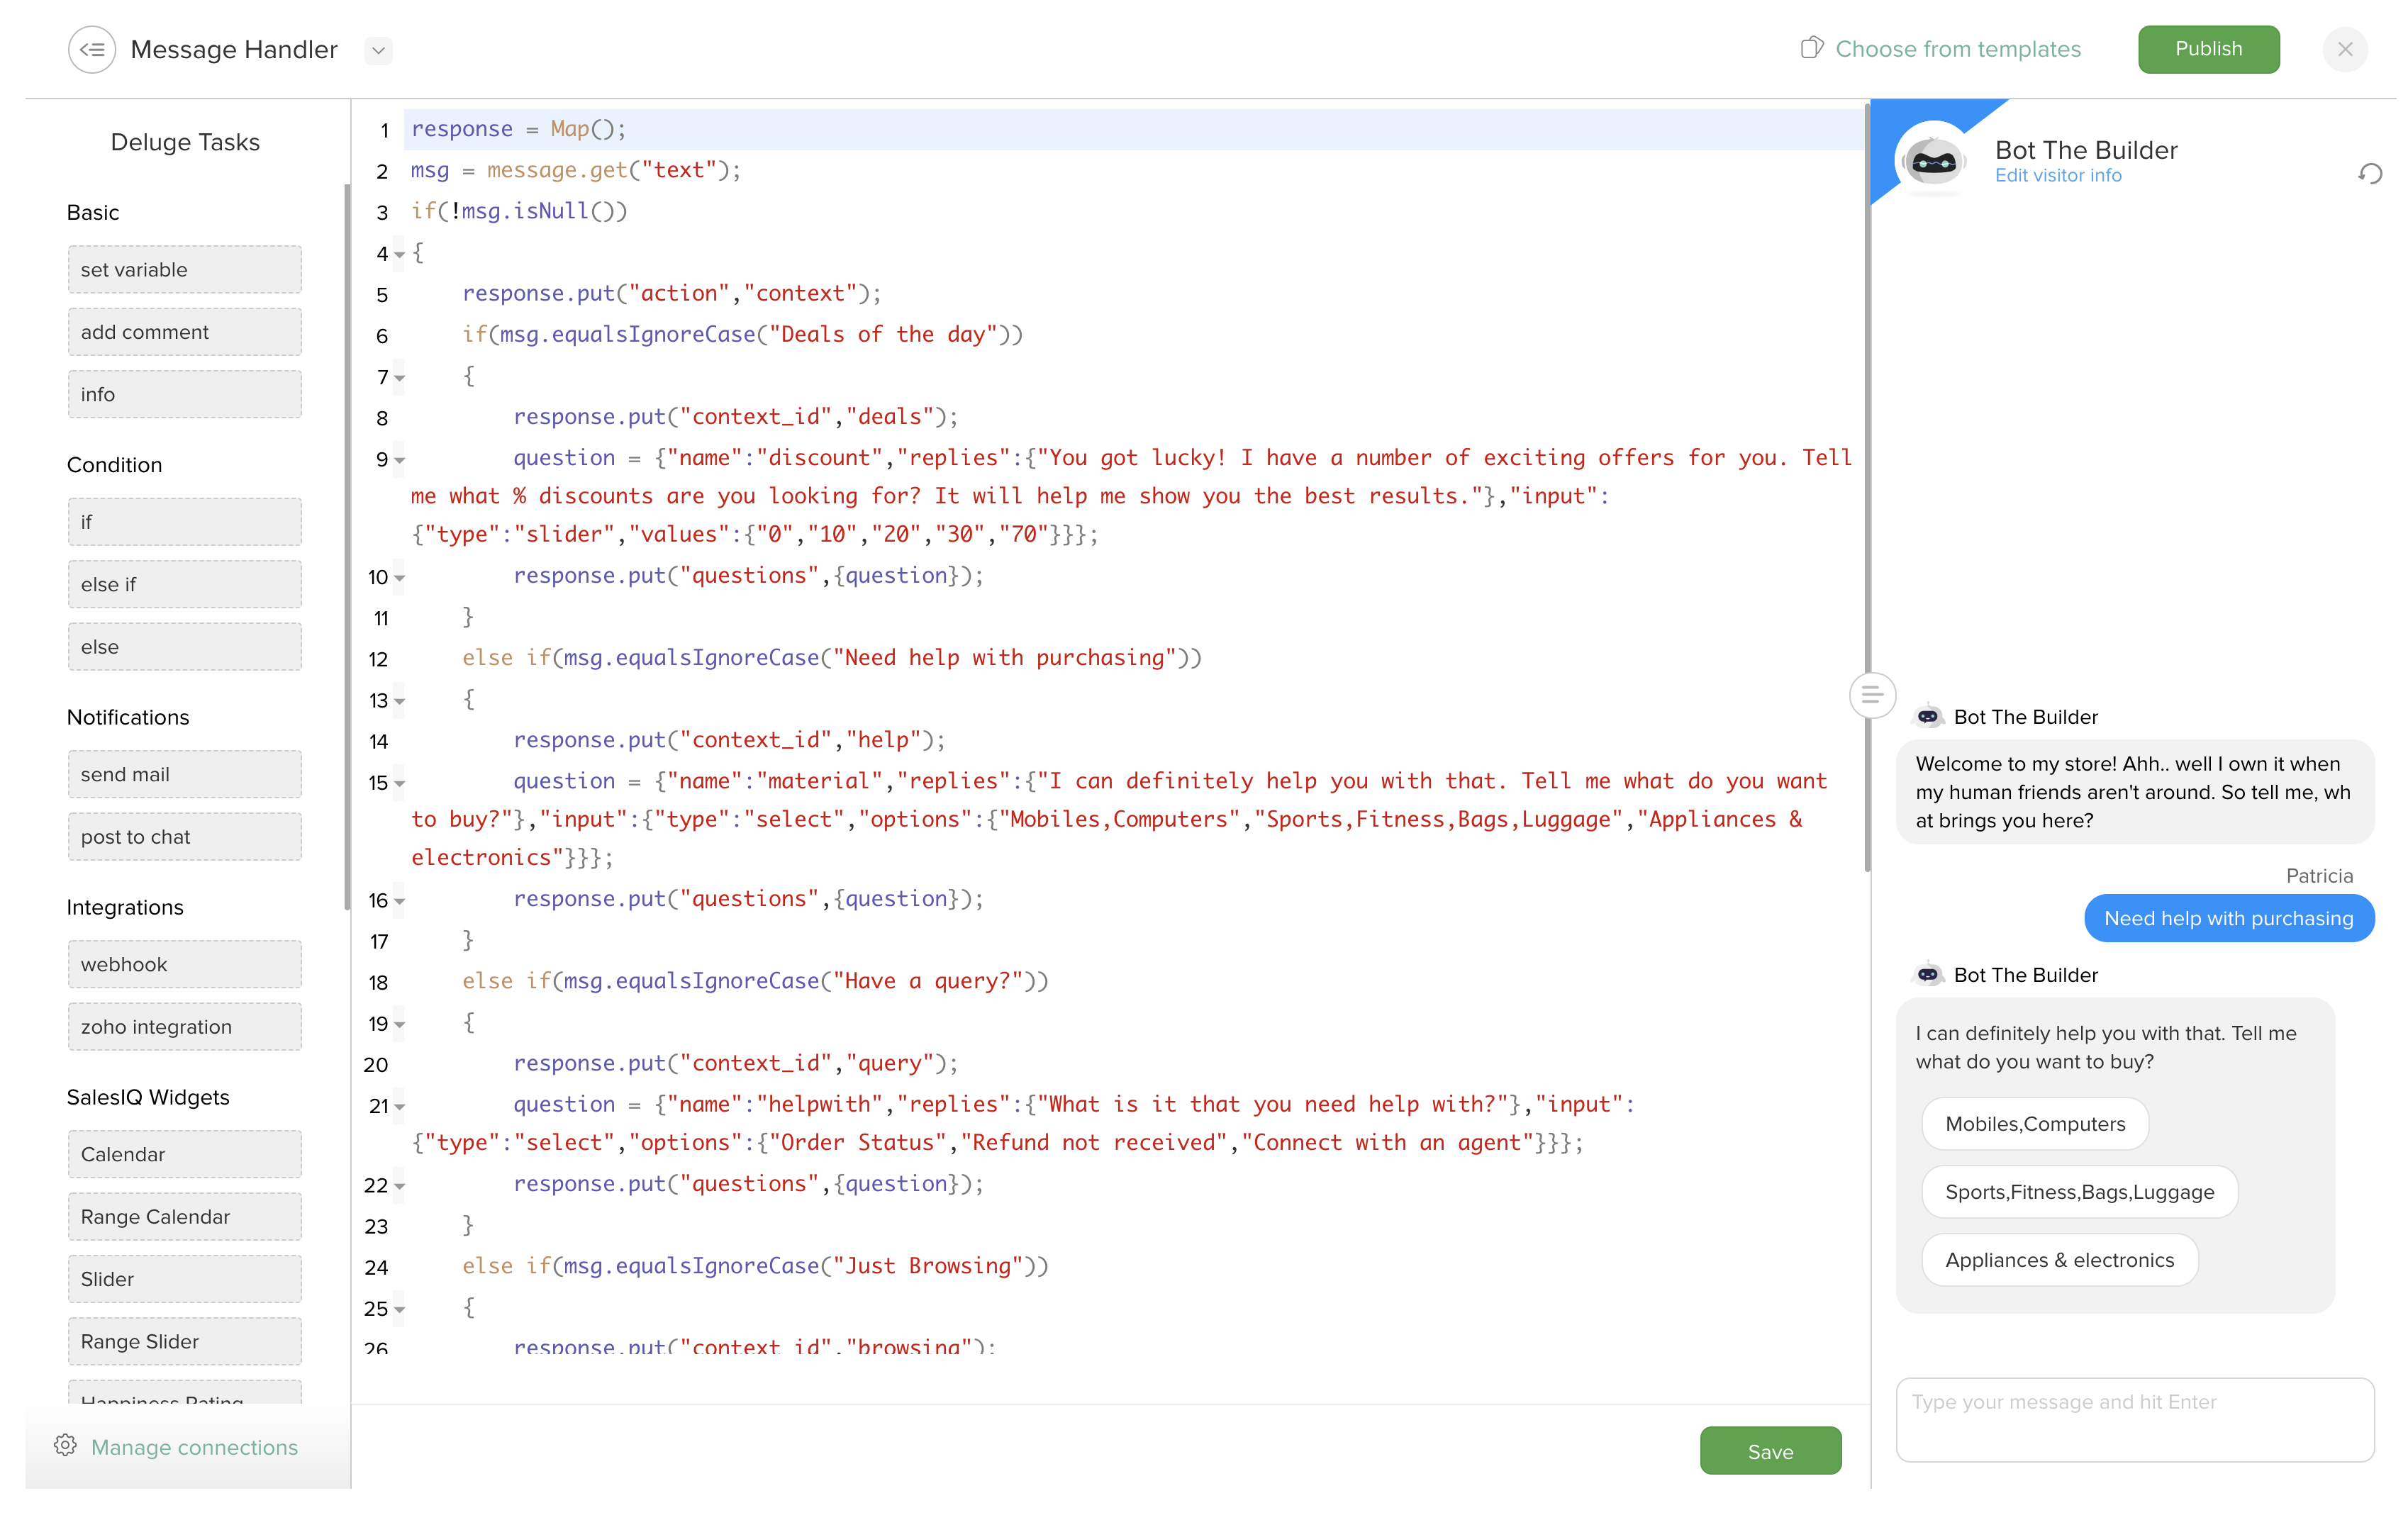Click Bot The Builder avatar icon
The image size is (2408, 1520).
[1934, 161]
